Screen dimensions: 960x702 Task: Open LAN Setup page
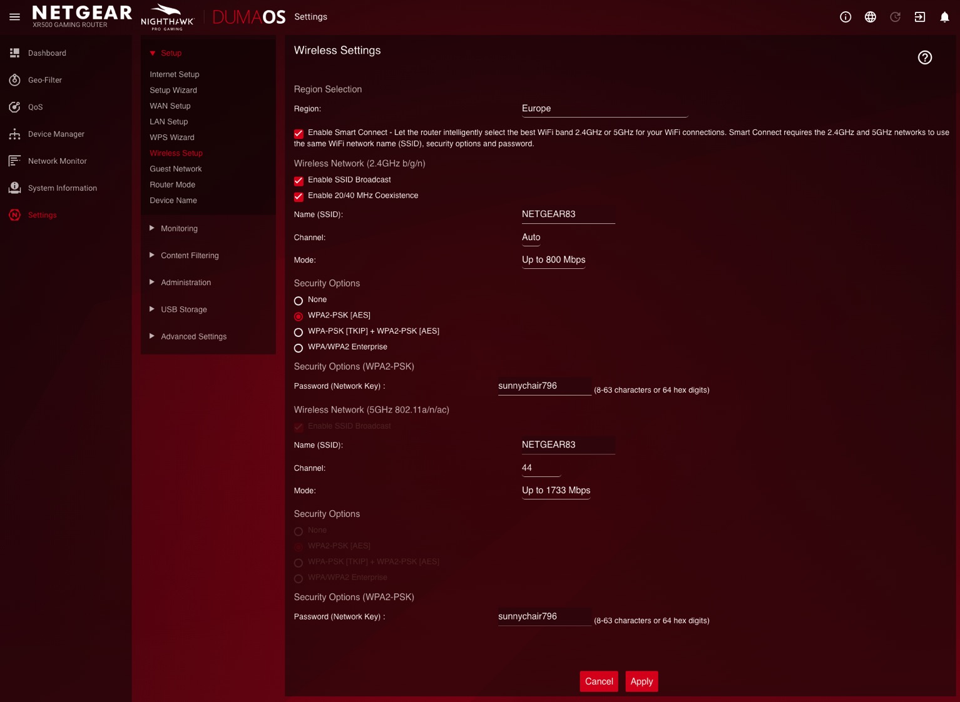[x=169, y=121]
